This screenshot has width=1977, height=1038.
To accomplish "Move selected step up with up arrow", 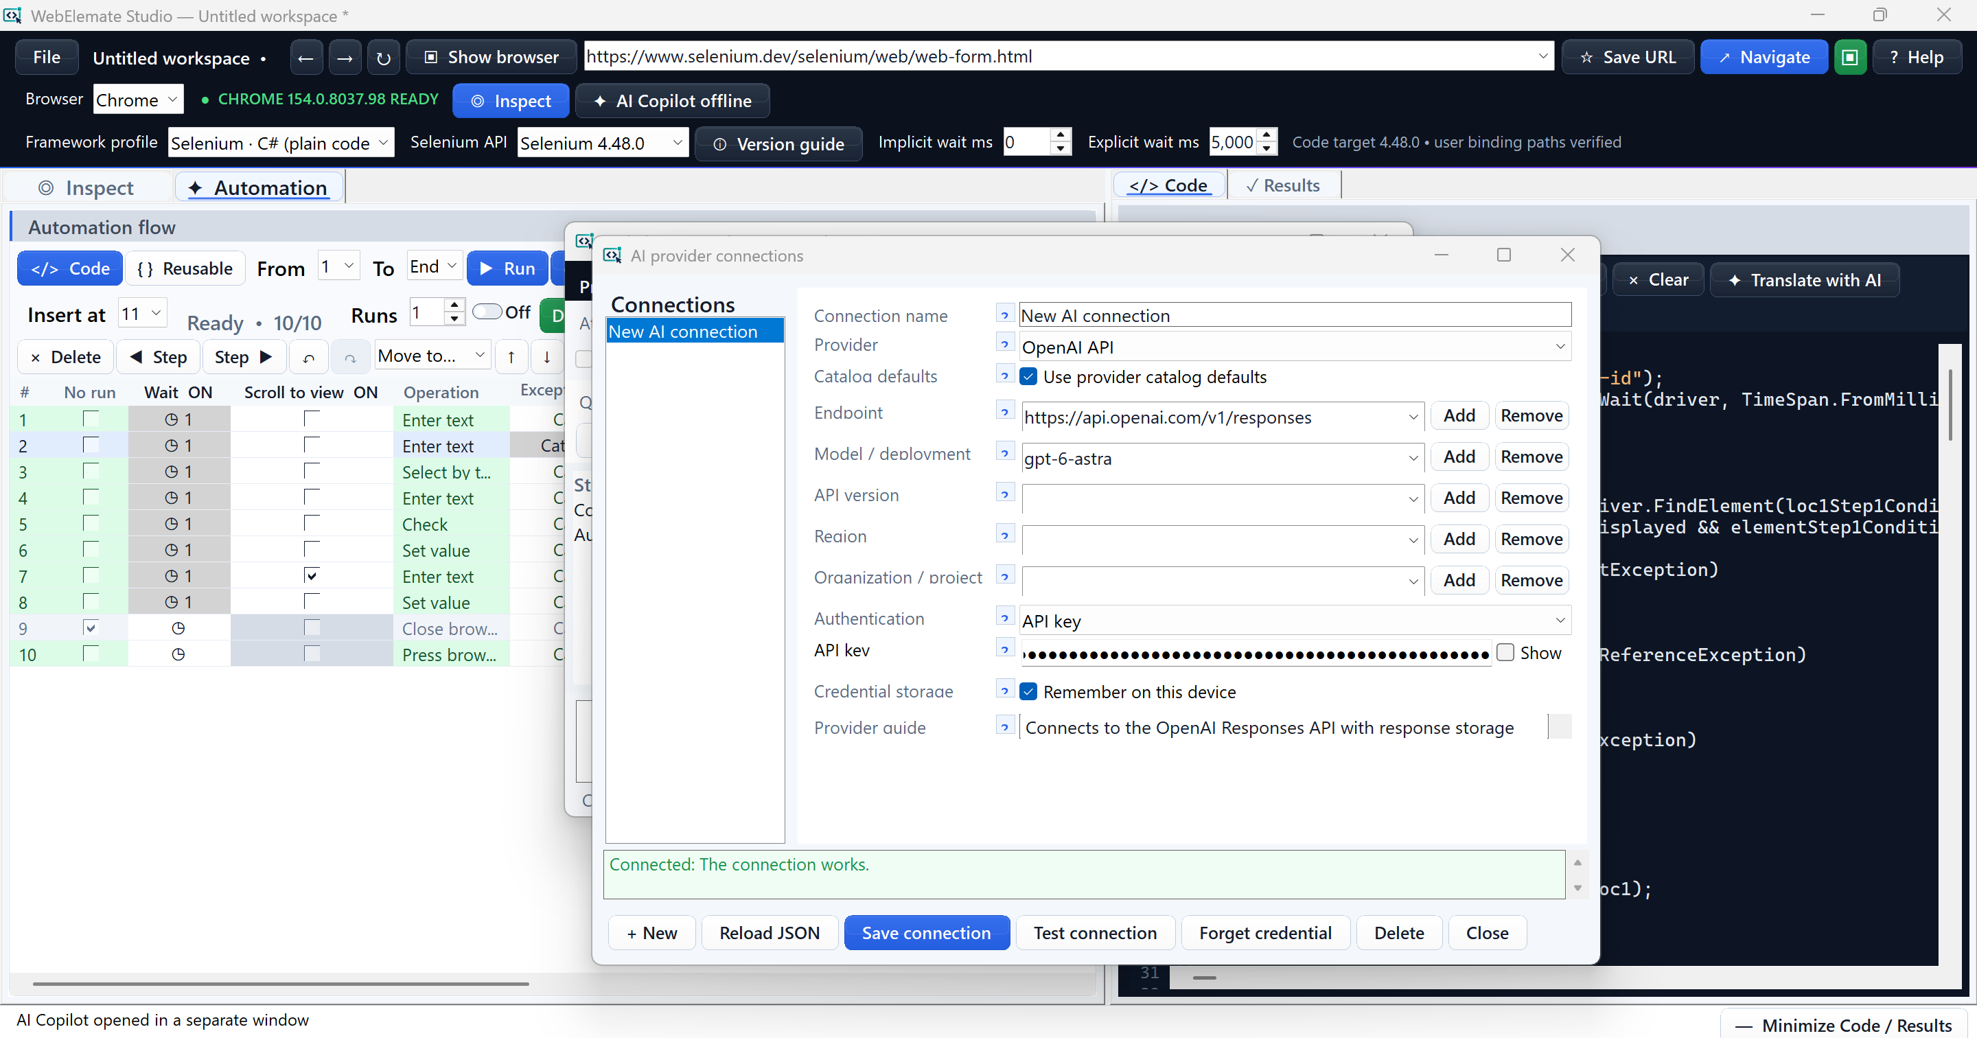I will tap(511, 357).
